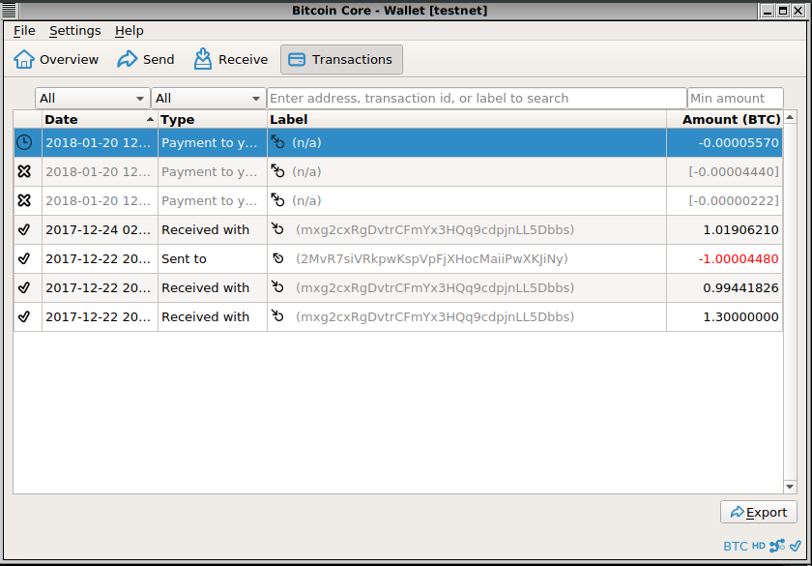Screen dimensions: 812x566
Task: Sort by the Type column header
Action: click(213, 119)
